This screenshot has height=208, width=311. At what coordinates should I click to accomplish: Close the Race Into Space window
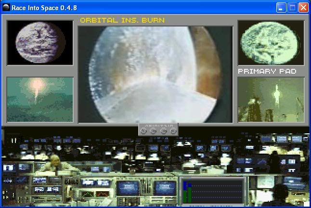[x=303, y=8]
